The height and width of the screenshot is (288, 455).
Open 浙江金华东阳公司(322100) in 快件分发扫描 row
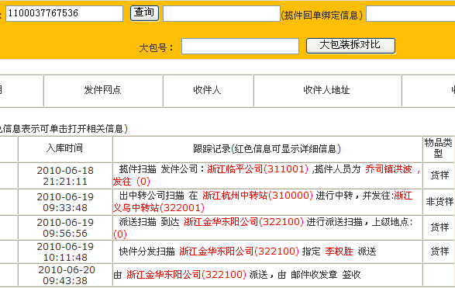coord(239,251)
